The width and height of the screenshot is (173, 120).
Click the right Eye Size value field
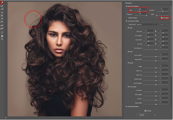click(164, 30)
